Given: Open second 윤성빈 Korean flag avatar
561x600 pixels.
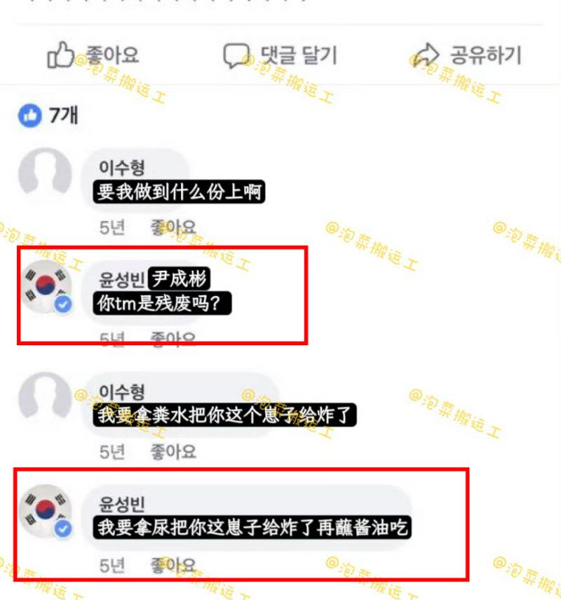Looking at the screenshot, I should (45, 511).
